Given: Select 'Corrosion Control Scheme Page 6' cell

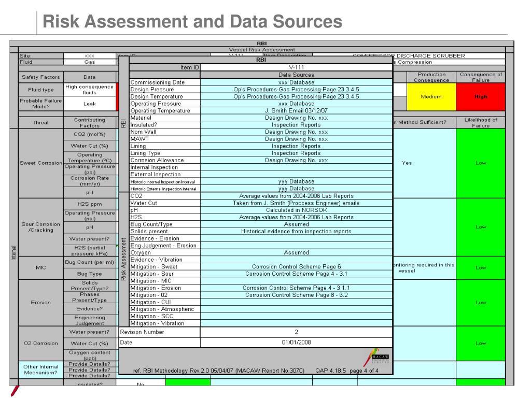Looking at the screenshot, I should [x=296, y=267].
